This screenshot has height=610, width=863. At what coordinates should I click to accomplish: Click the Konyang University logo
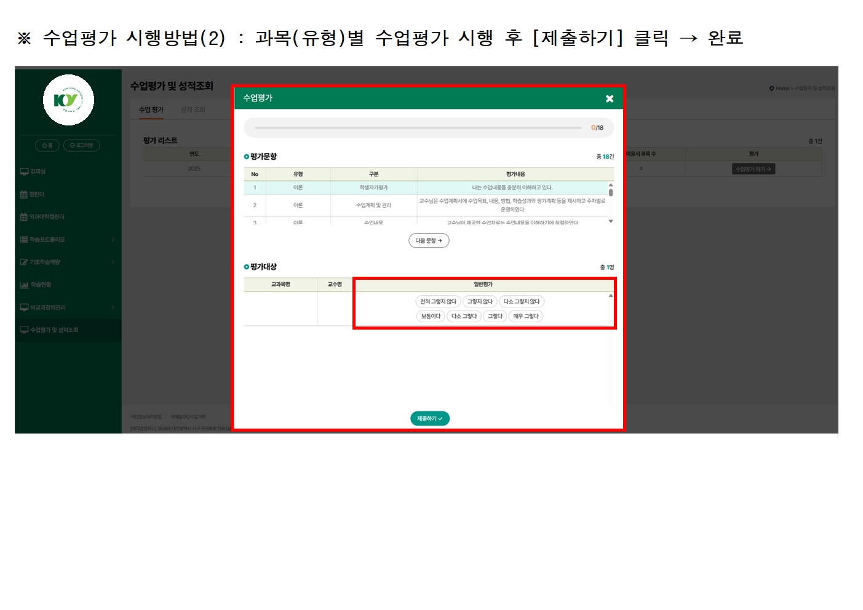click(68, 100)
